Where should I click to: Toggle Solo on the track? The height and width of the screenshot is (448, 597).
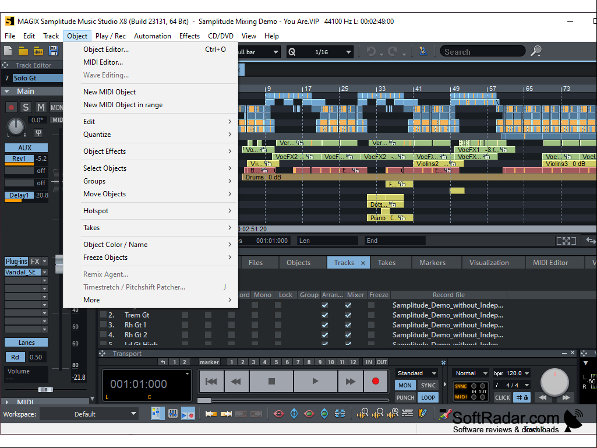click(x=26, y=107)
